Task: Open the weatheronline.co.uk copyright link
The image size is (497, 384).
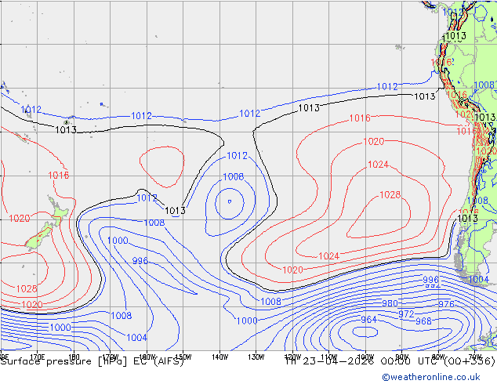Action: [x=431, y=377]
